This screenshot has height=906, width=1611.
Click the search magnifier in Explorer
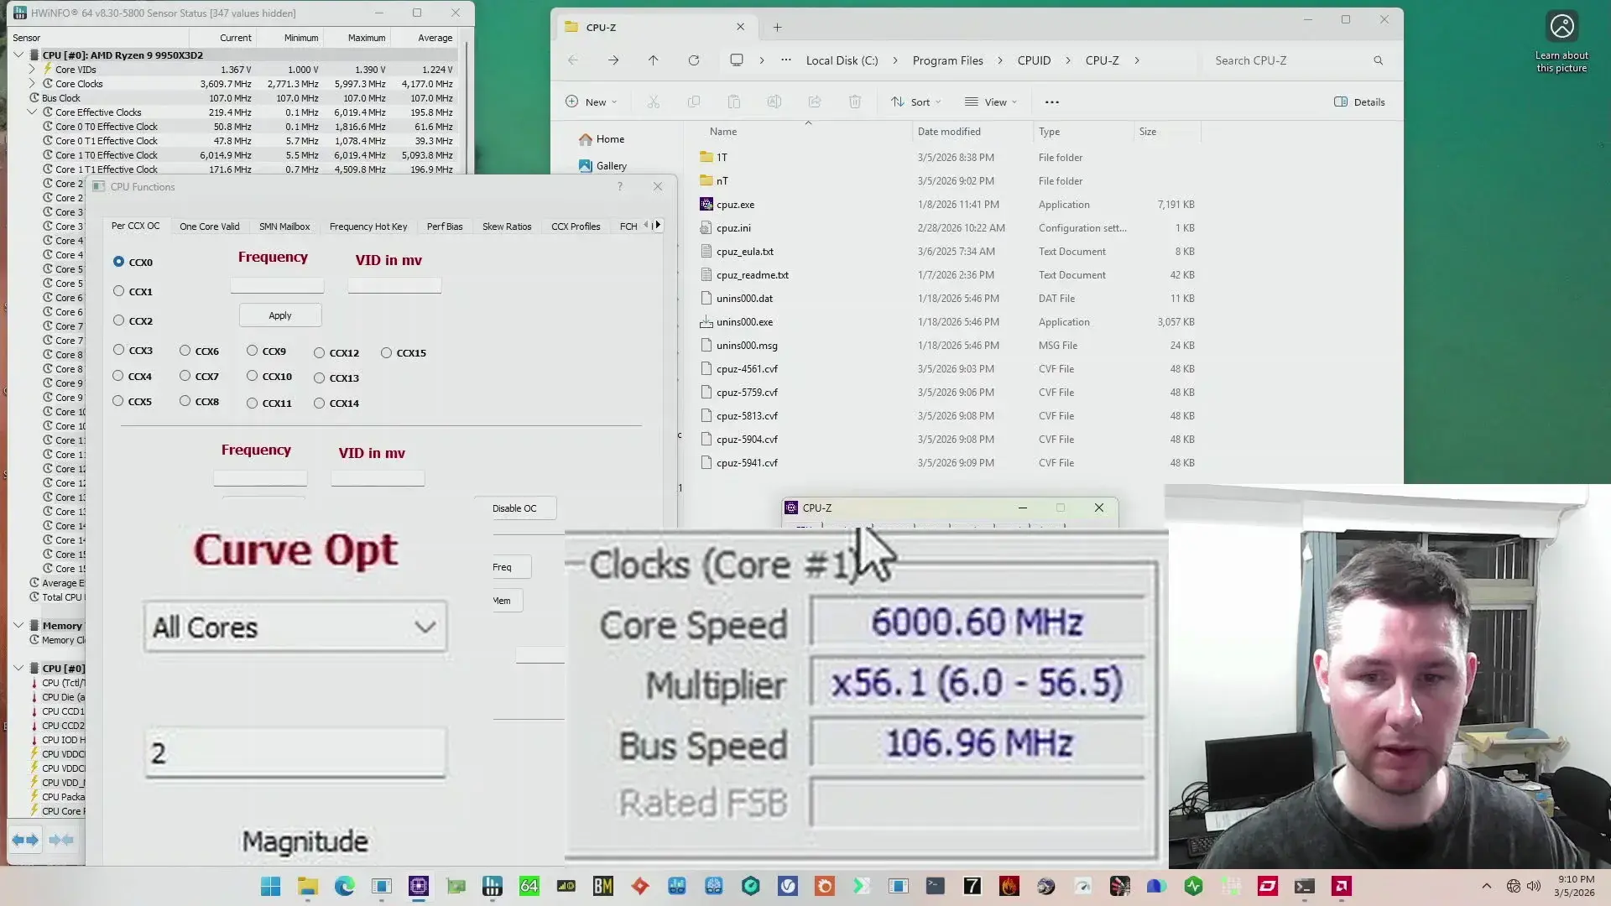coord(1378,60)
